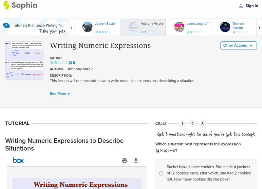Go to quiz question 2
262x189 pixels.
pos(192,124)
